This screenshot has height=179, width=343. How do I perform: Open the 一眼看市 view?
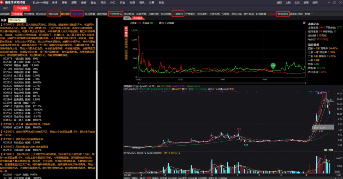point(178,14)
